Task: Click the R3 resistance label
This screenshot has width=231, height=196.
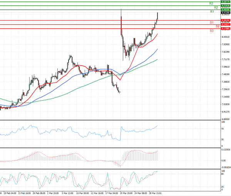Action: click(211, 3)
